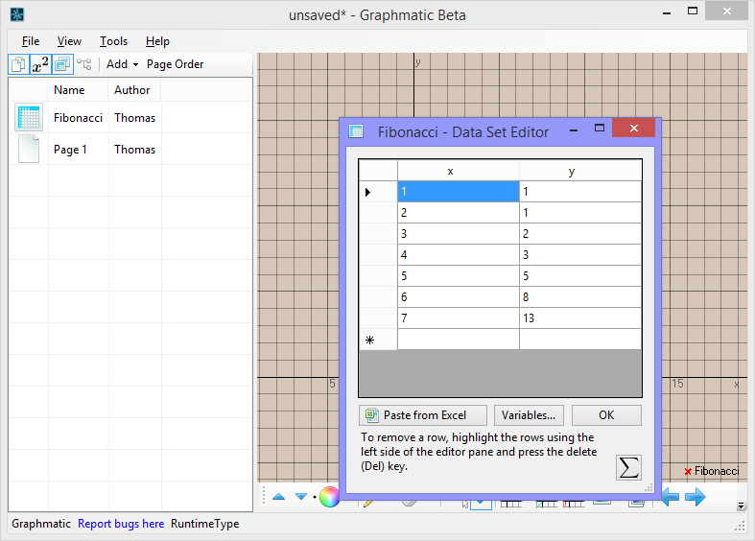Viewport: 755px width, 541px height.
Task: Select the Page 1 blank document icon
Action: click(29, 149)
